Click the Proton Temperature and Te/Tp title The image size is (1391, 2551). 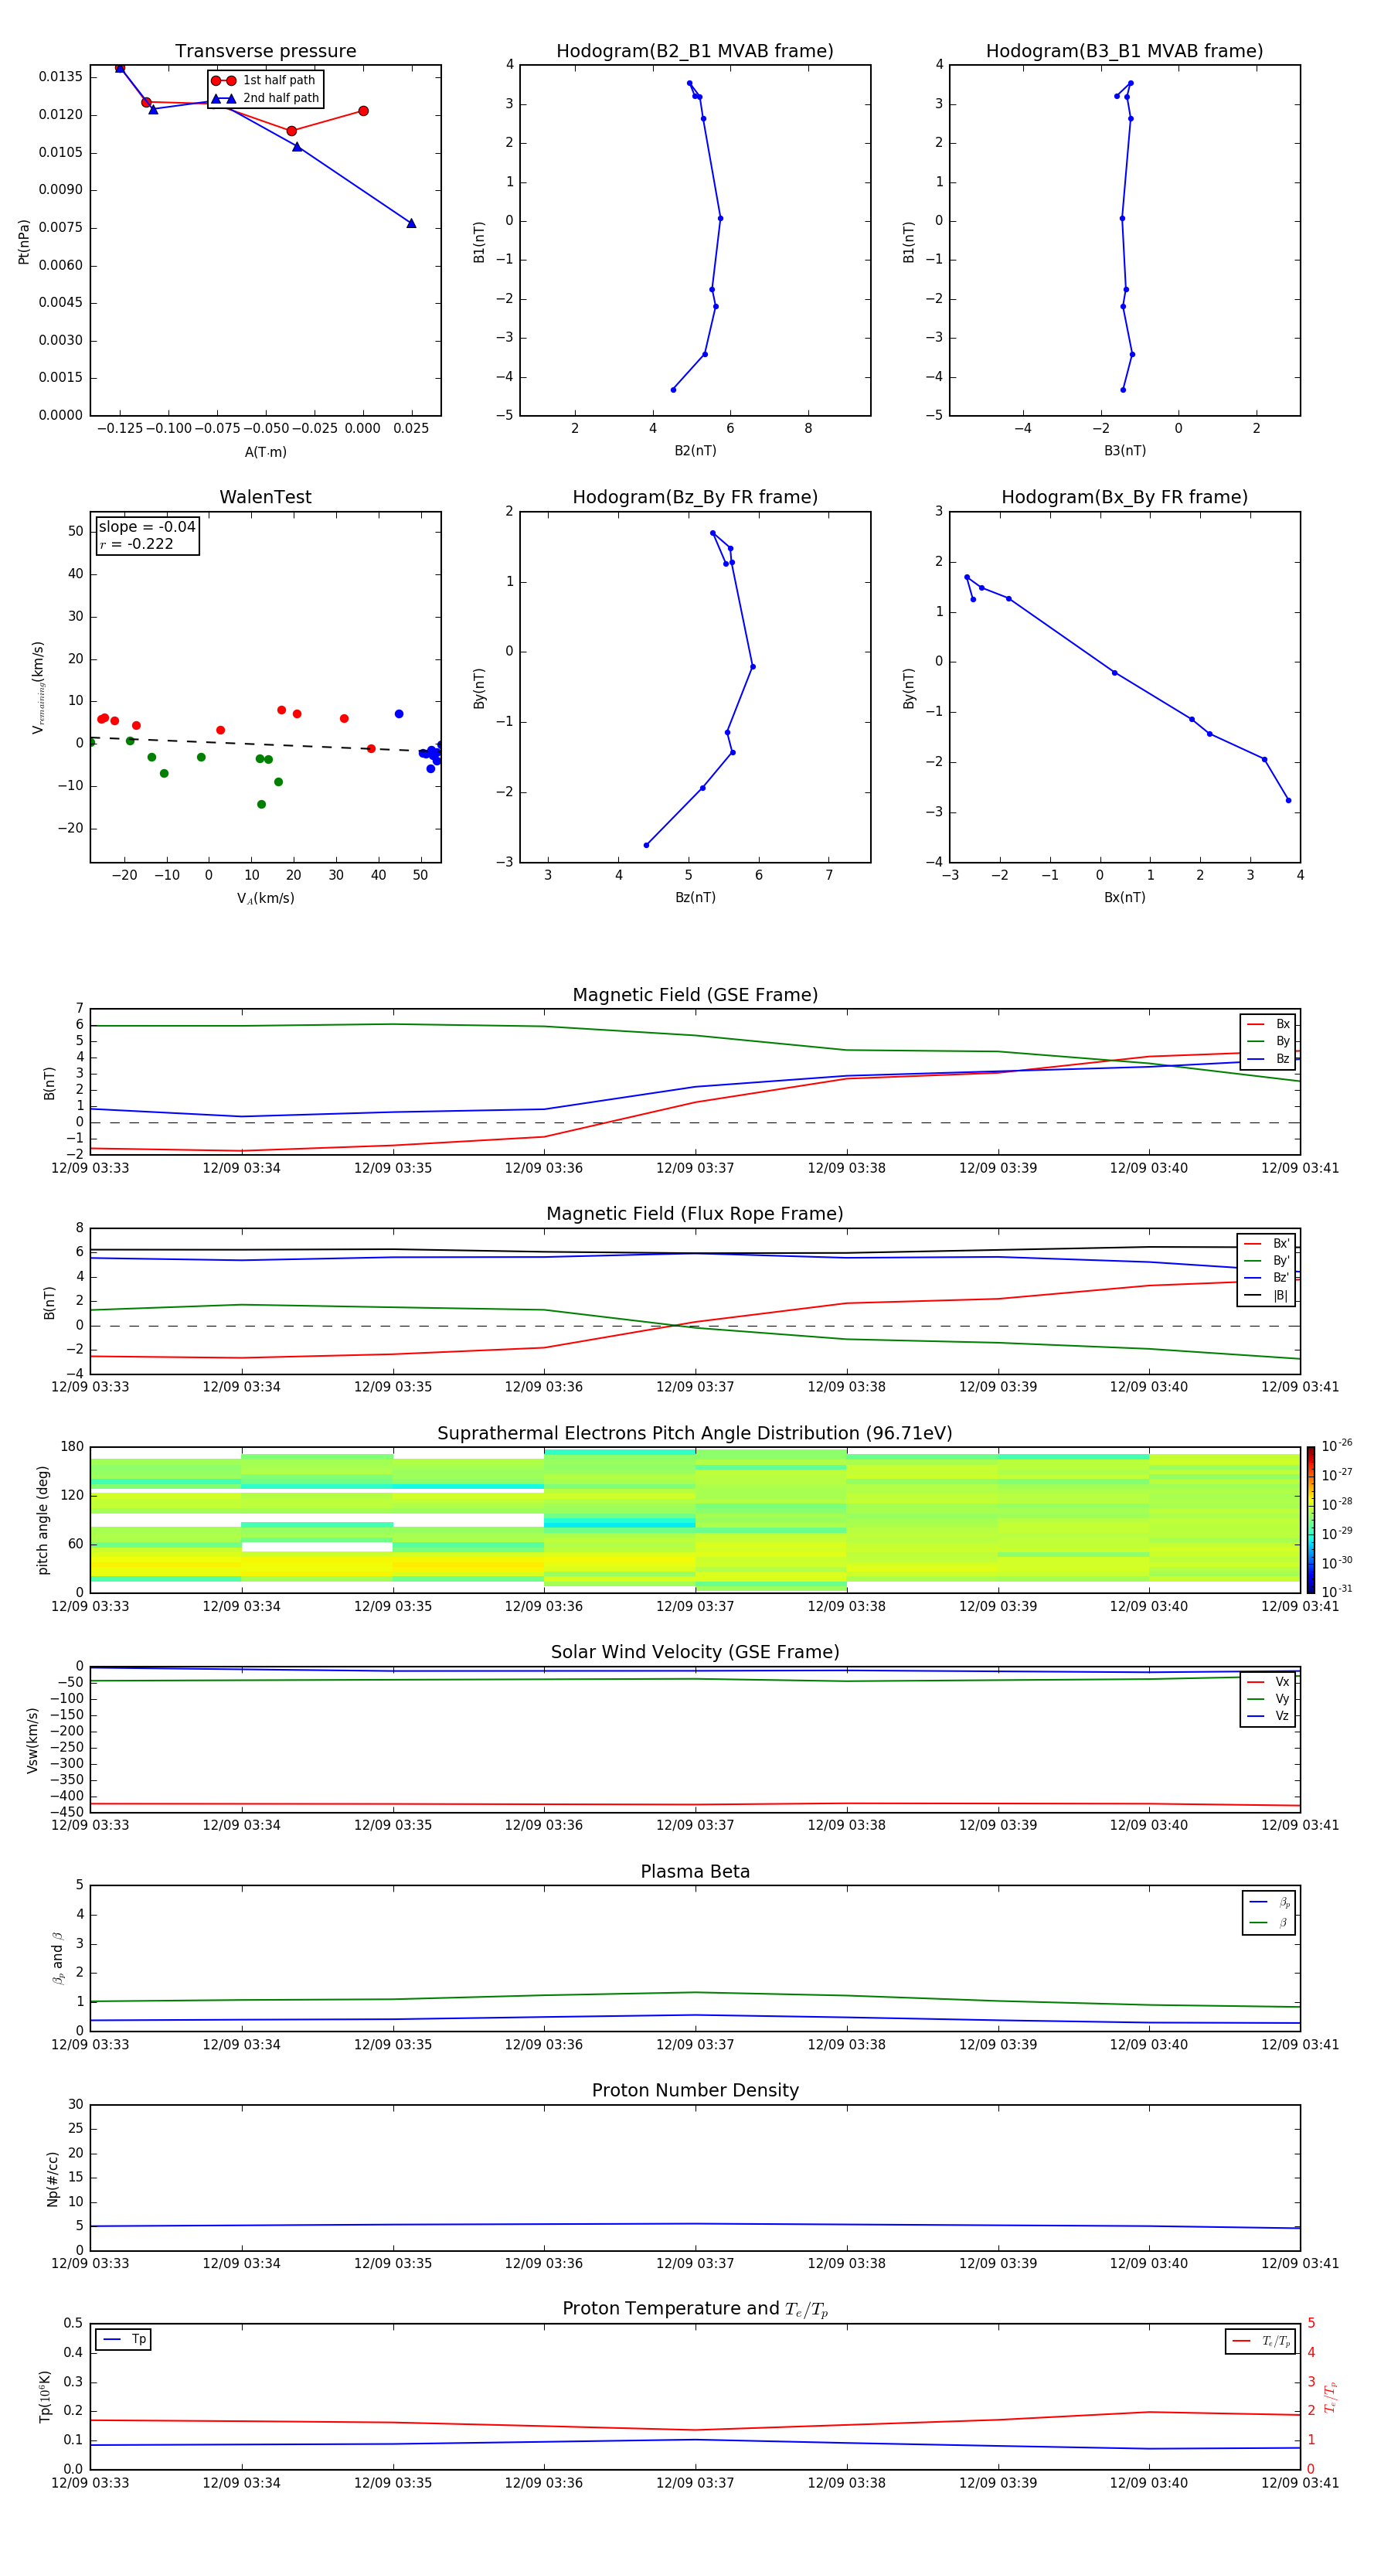click(695, 2309)
